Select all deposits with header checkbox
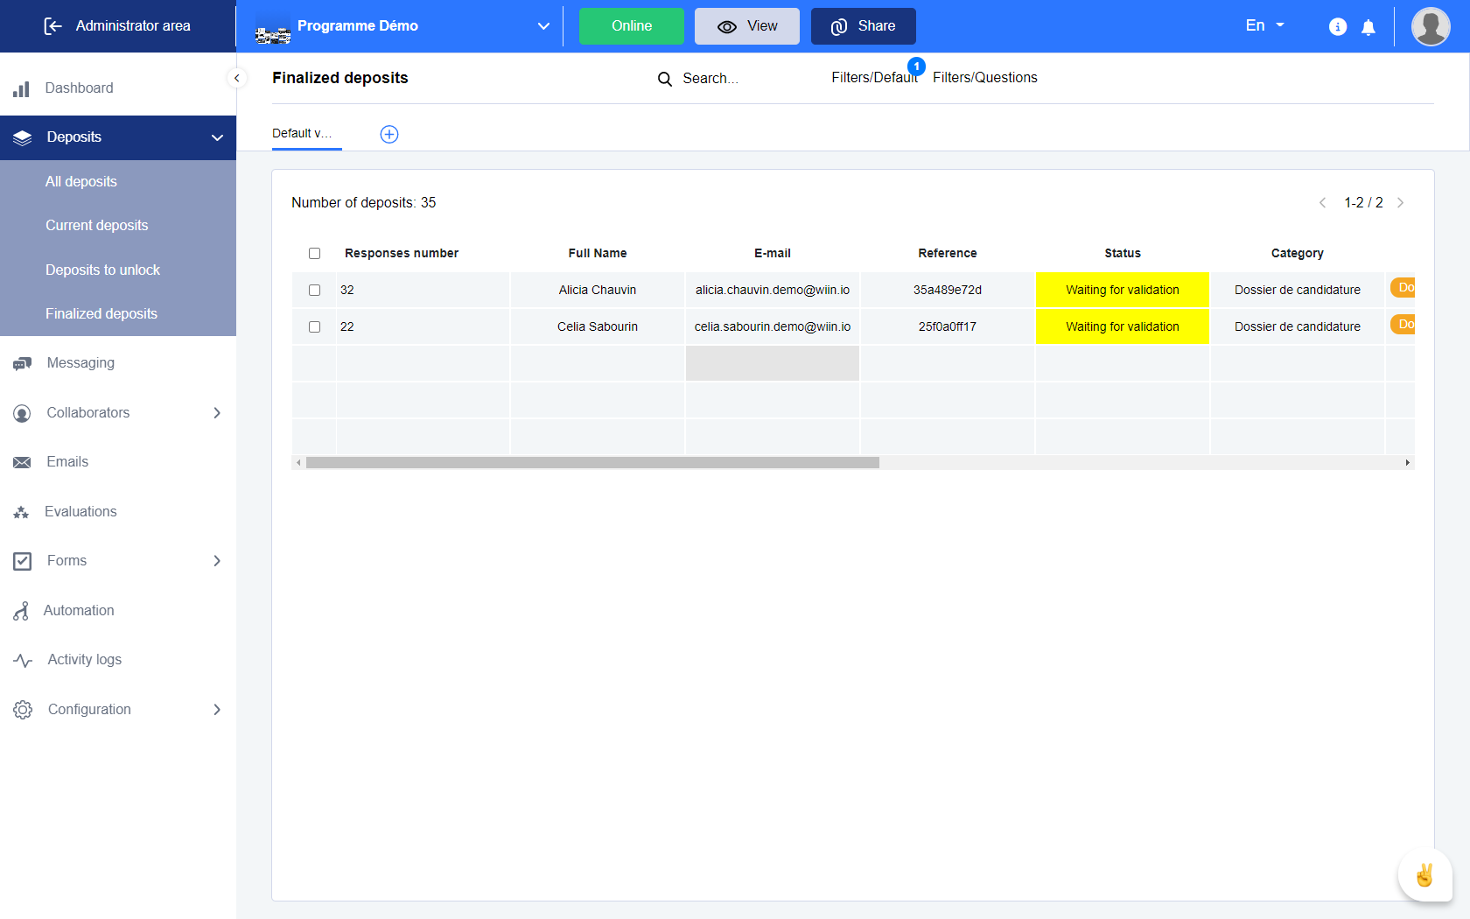 (315, 254)
